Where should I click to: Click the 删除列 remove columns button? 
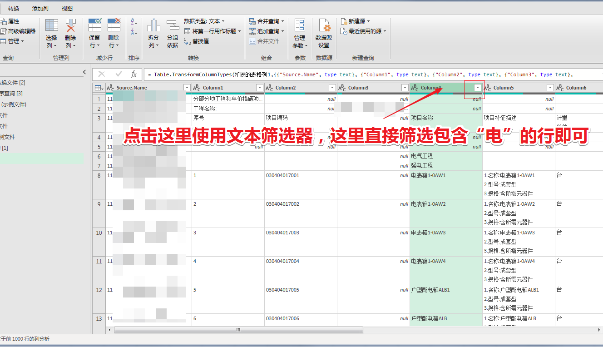70,34
